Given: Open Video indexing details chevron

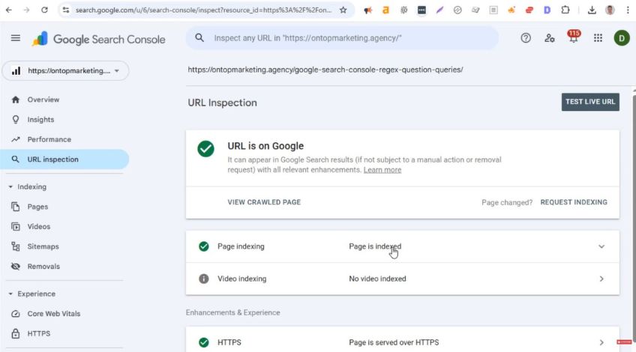Looking at the screenshot, I should tap(601, 279).
